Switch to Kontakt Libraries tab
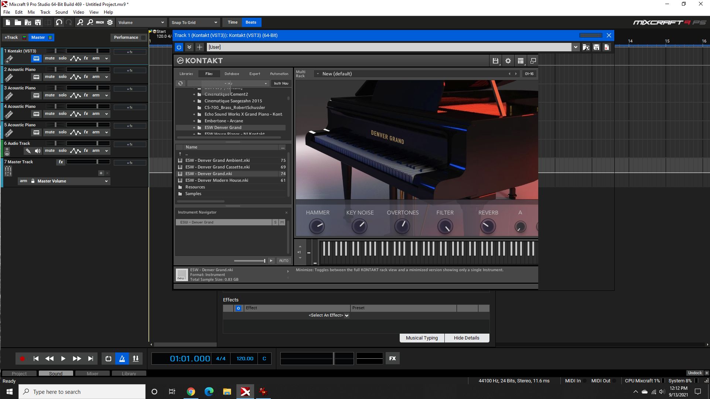The width and height of the screenshot is (710, 399). (x=186, y=74)
